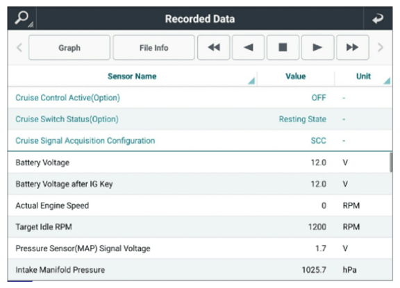Viewport: 400px width, 288px height.
Task: Open the Graph view
Action: pyautogui.click(x=69, y=48)
